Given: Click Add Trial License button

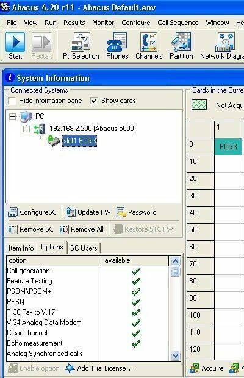Looking at the screenshot, I should [x=99, y=368].
